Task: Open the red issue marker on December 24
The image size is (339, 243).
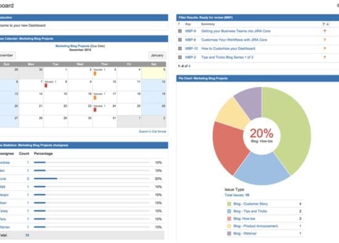Action: 95,110
